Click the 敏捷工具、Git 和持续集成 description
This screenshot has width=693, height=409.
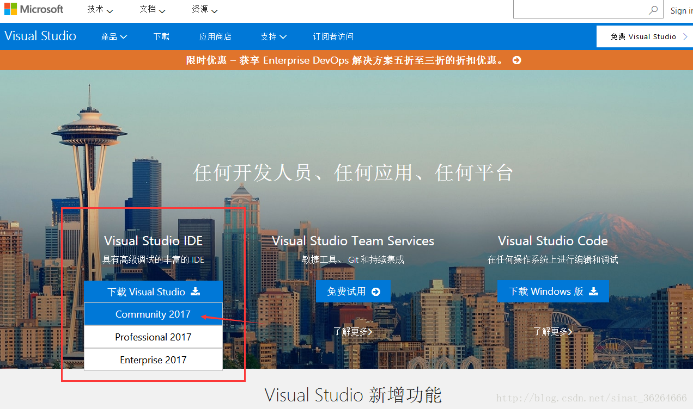tap(353, 260)
